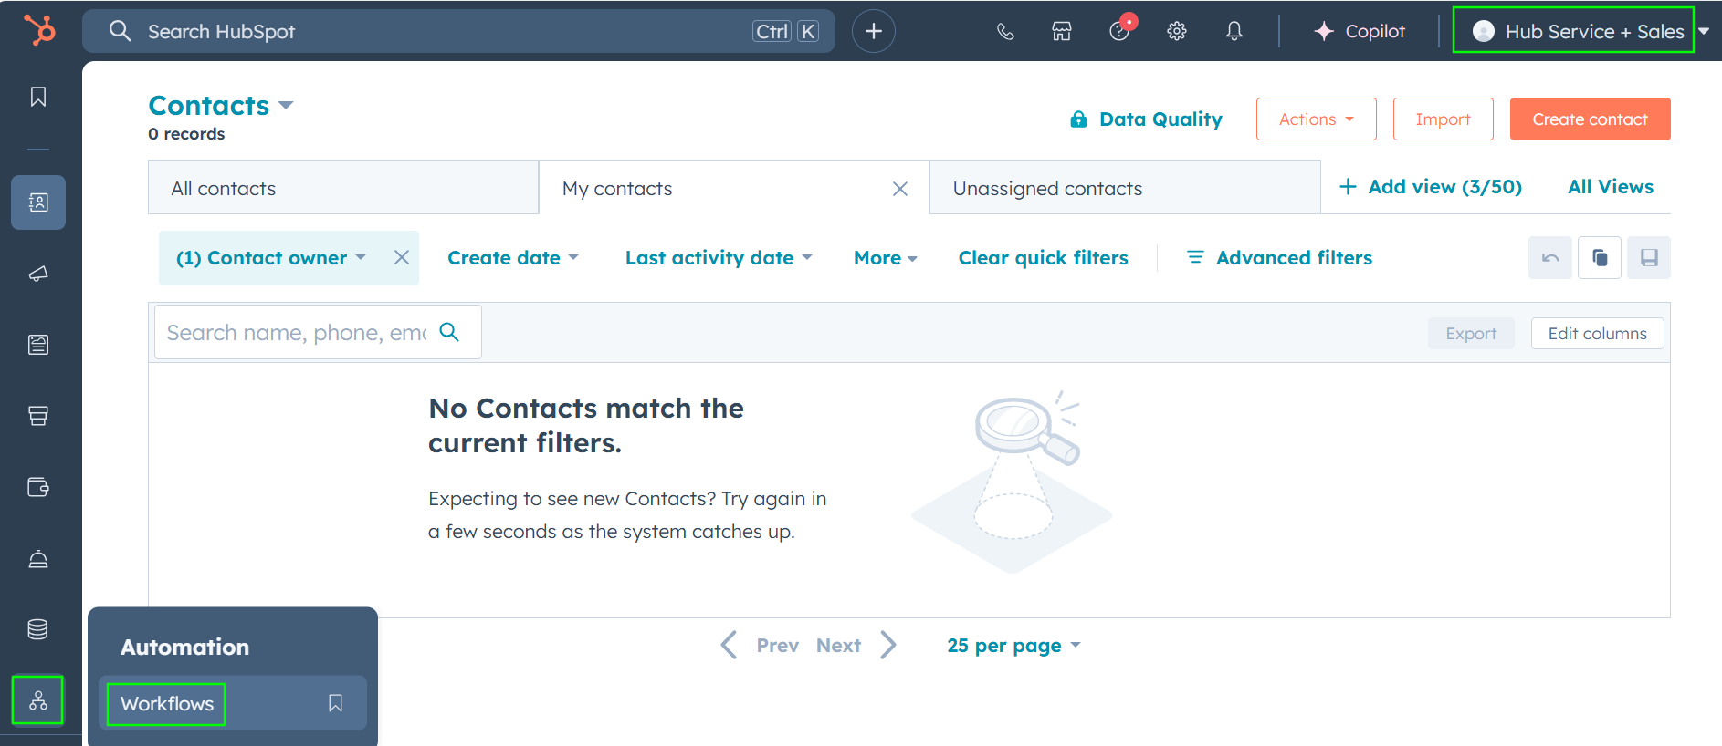Open the HubSpot sprocket home logo
Image resolution: width=1722 pixels, height=746 pixels.
click(39, 30)
